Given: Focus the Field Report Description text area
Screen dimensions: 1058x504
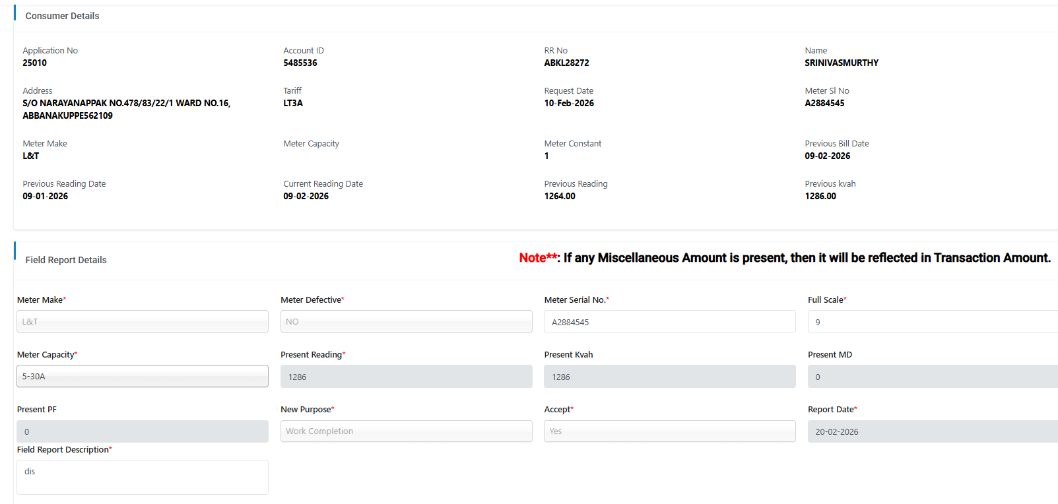Looking at the screenshot, I should pos(142,477).
